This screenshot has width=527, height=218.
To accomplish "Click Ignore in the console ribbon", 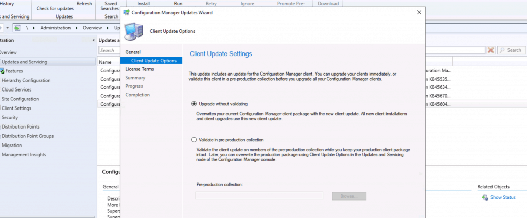I will point(248,4).
